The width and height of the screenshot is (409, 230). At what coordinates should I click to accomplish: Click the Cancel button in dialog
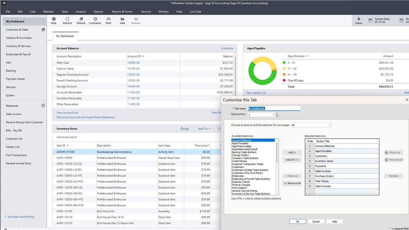(316, 221)
